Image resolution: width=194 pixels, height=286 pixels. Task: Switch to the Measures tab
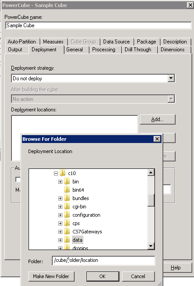[53, 42]
